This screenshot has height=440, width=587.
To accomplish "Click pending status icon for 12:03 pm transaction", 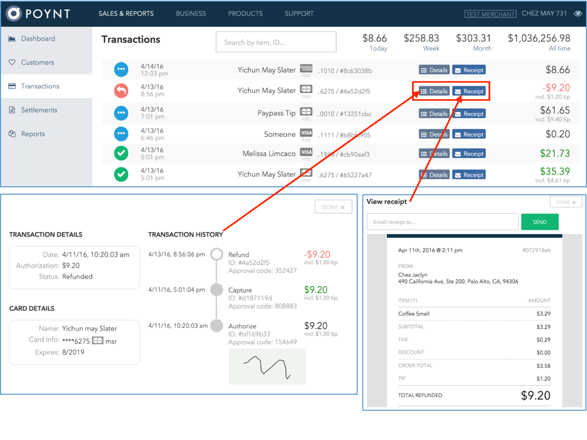I will [121, 69].
